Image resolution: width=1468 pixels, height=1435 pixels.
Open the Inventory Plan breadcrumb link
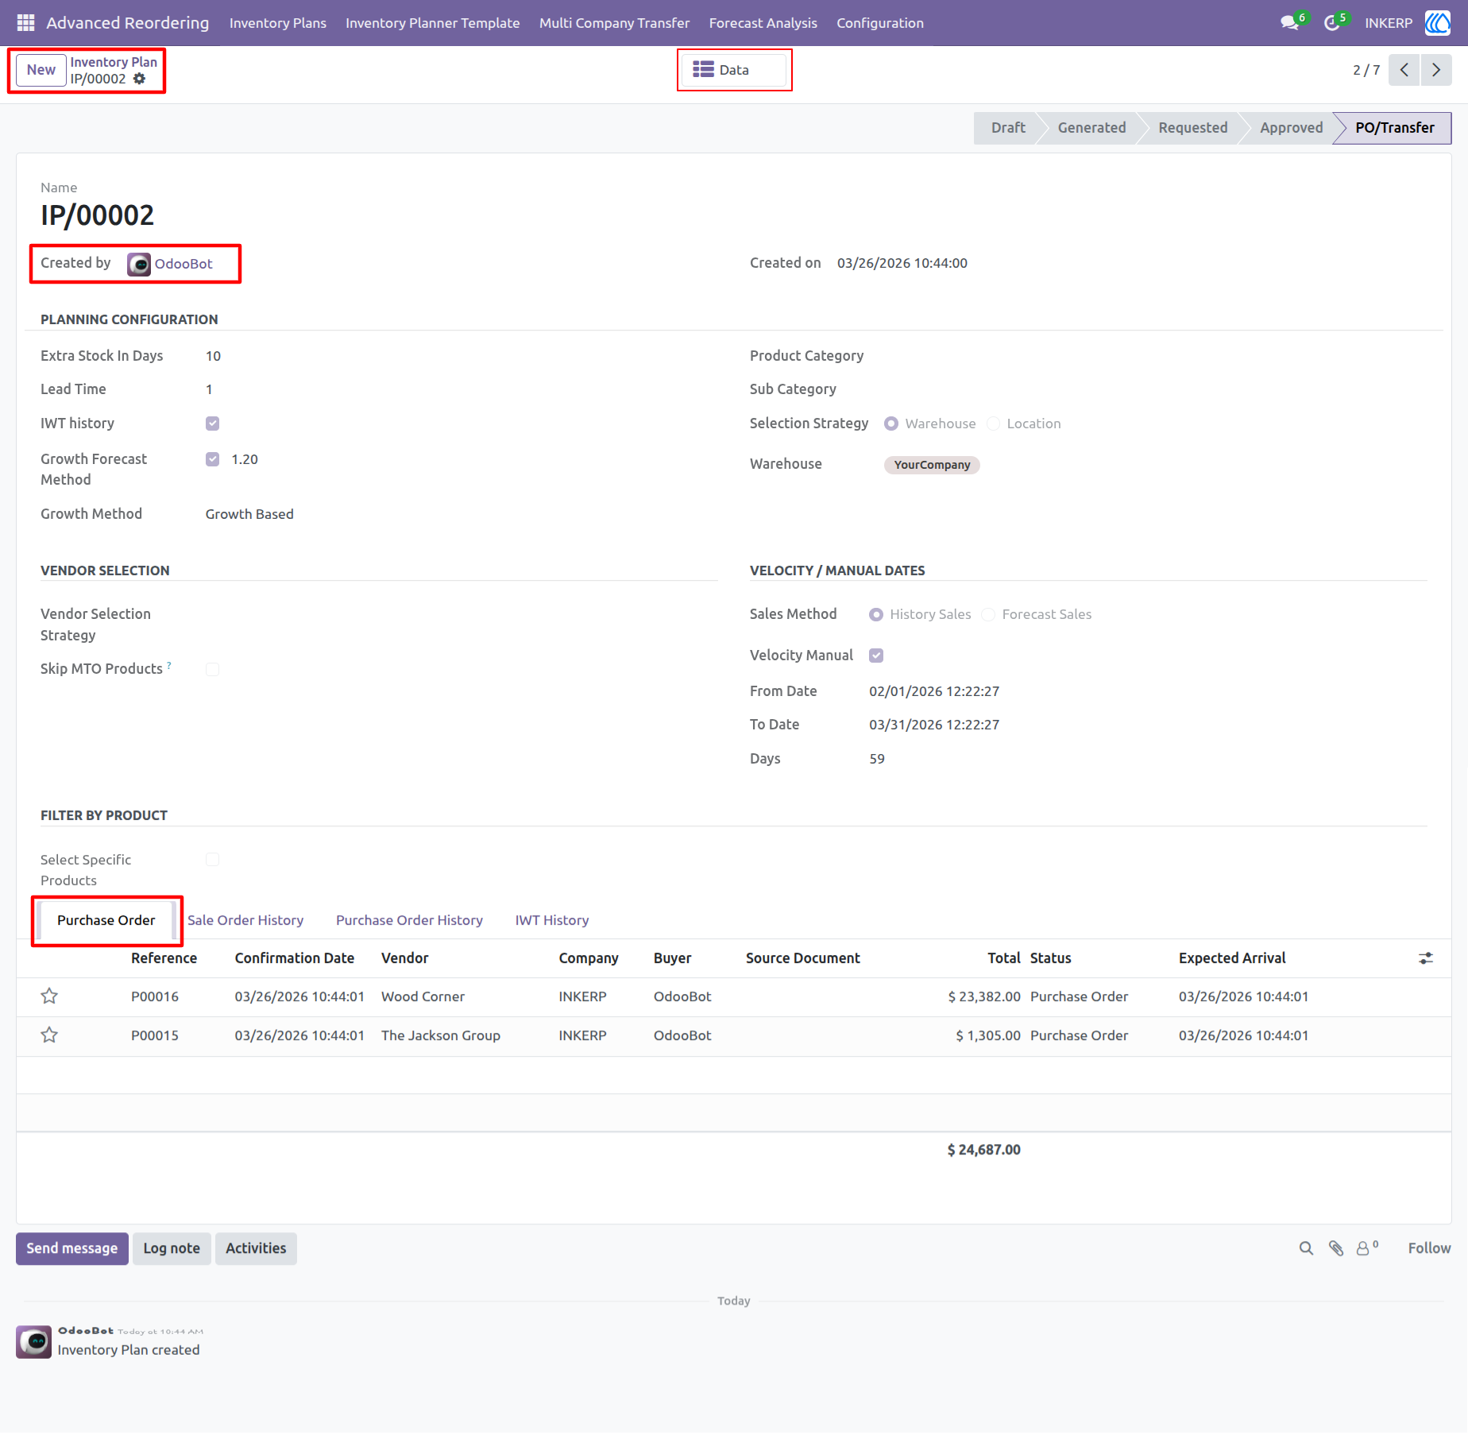(x=114, y=62)
